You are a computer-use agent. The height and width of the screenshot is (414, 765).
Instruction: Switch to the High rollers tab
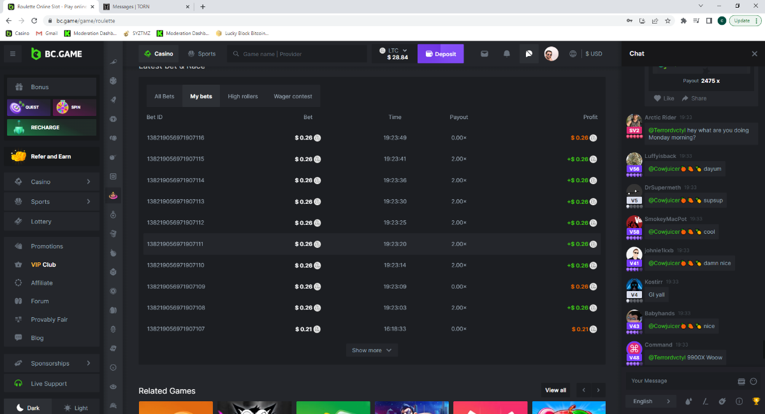[243, 97]
